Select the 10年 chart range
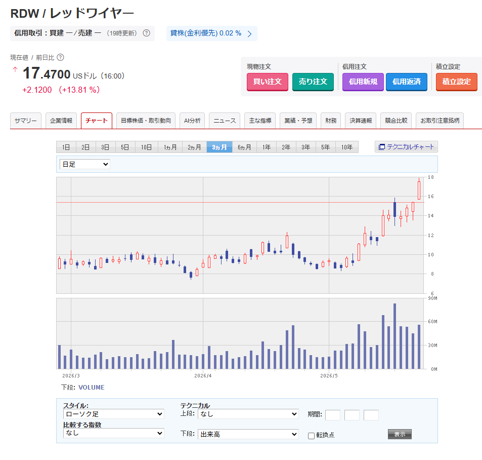 coord(347,147)
